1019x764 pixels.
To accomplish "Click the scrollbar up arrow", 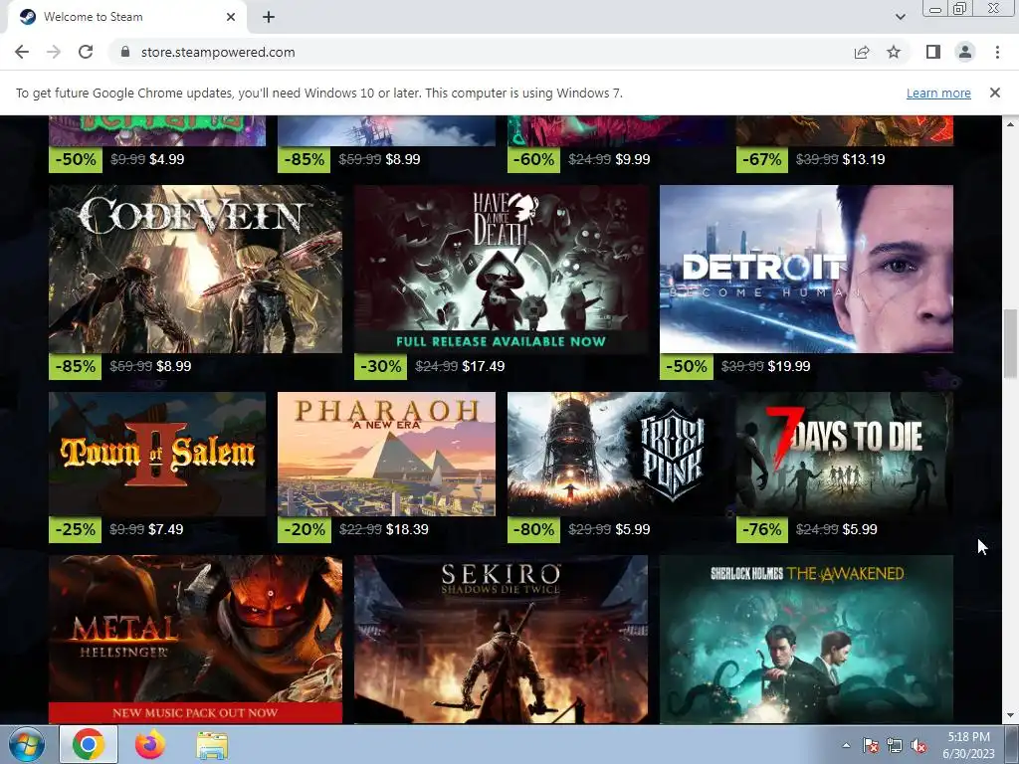I will 1010,123.
